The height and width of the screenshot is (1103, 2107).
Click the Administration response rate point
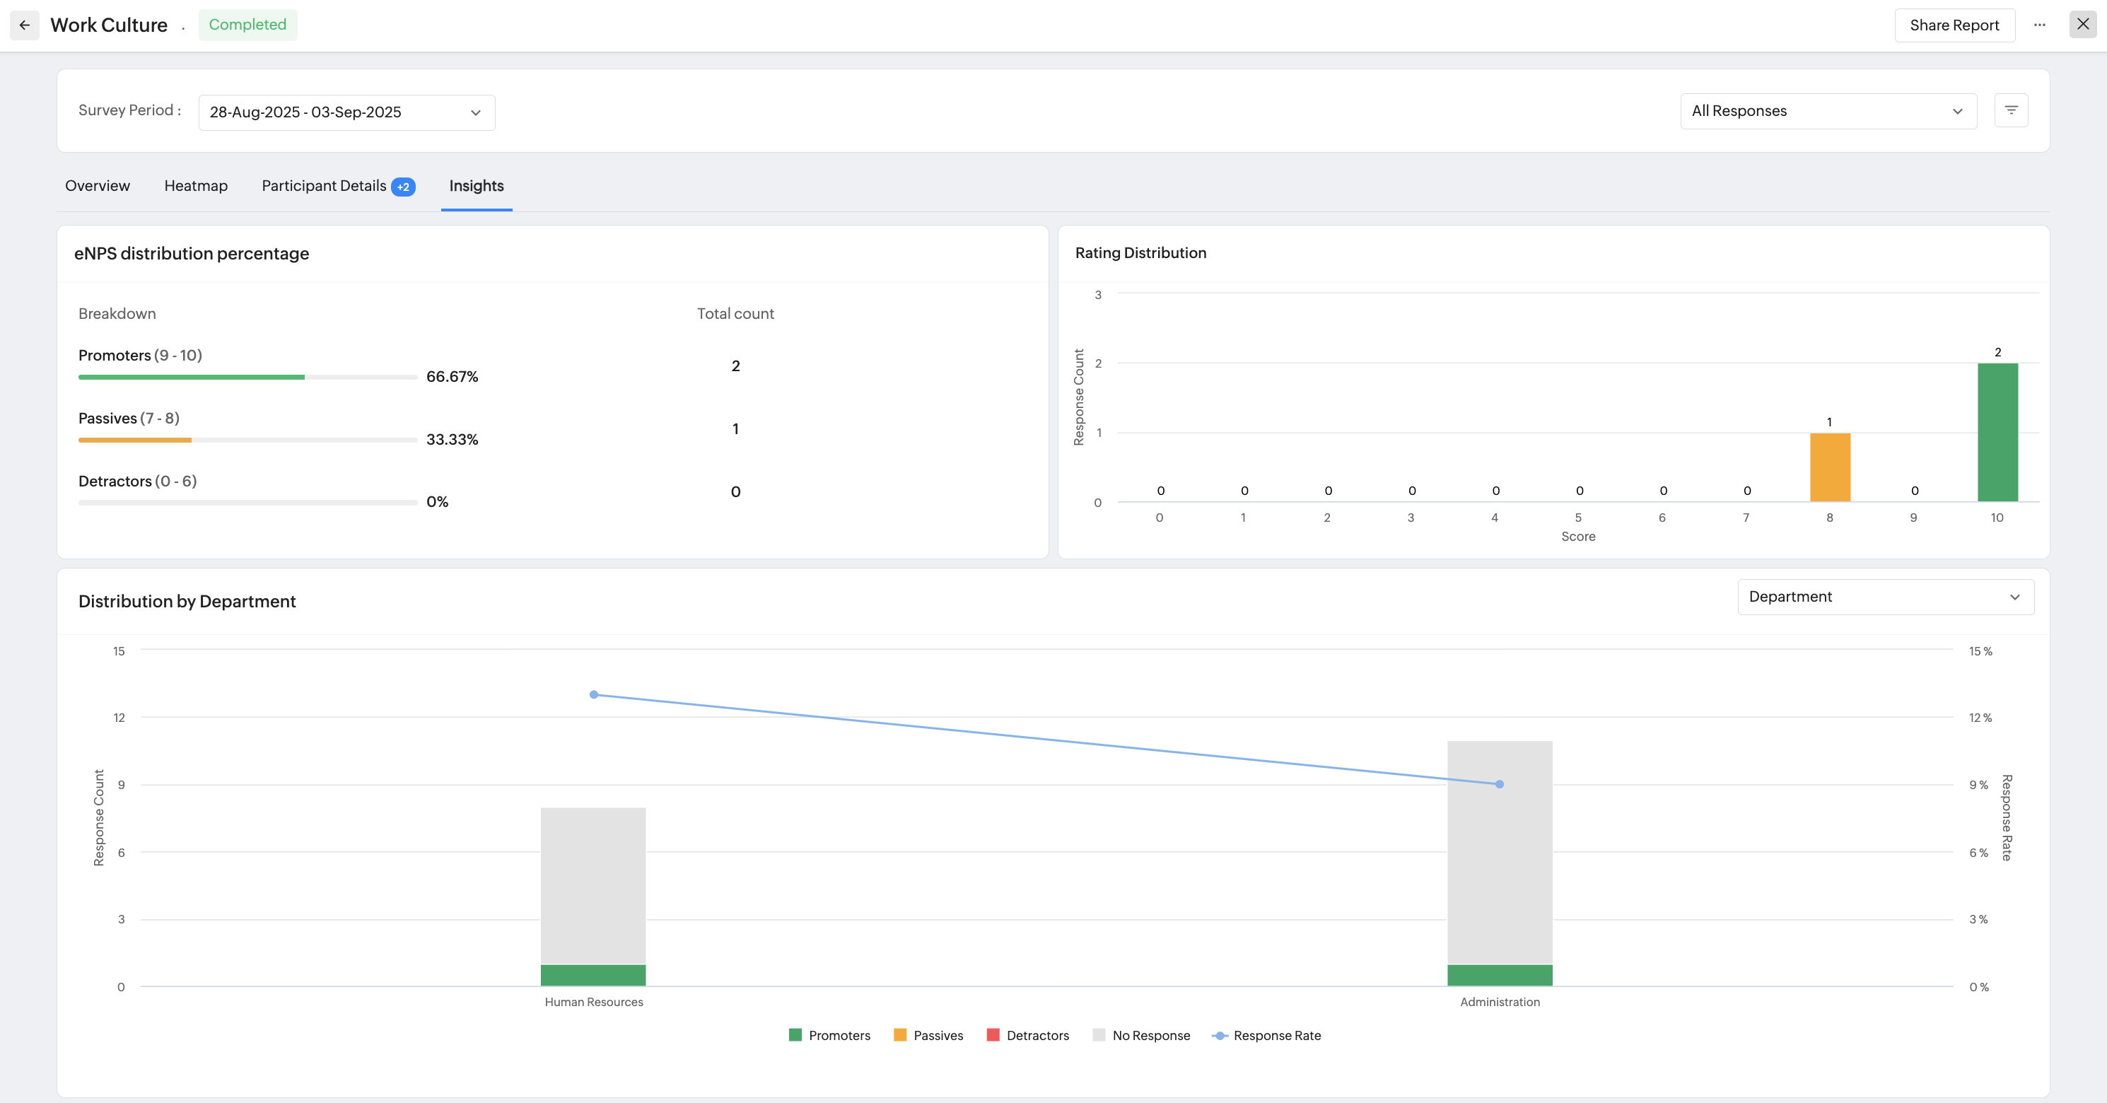pyautogui.click(x=1499, y=784)
